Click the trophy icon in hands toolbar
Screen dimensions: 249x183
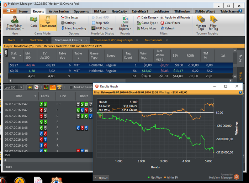[59, 87]
